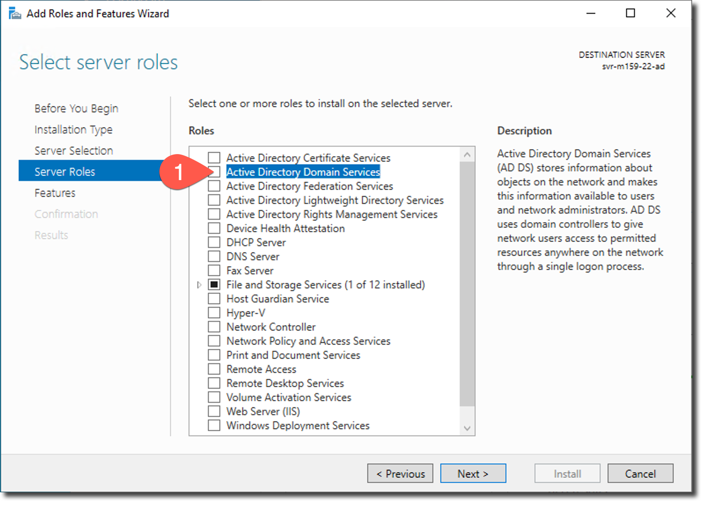Toggle File and Storage Services checkbox
The width and height of the screenshot is (701, 509).
pos(214,284)
